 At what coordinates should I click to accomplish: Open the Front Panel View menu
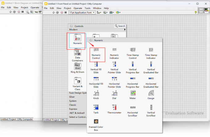click(59, 8)
